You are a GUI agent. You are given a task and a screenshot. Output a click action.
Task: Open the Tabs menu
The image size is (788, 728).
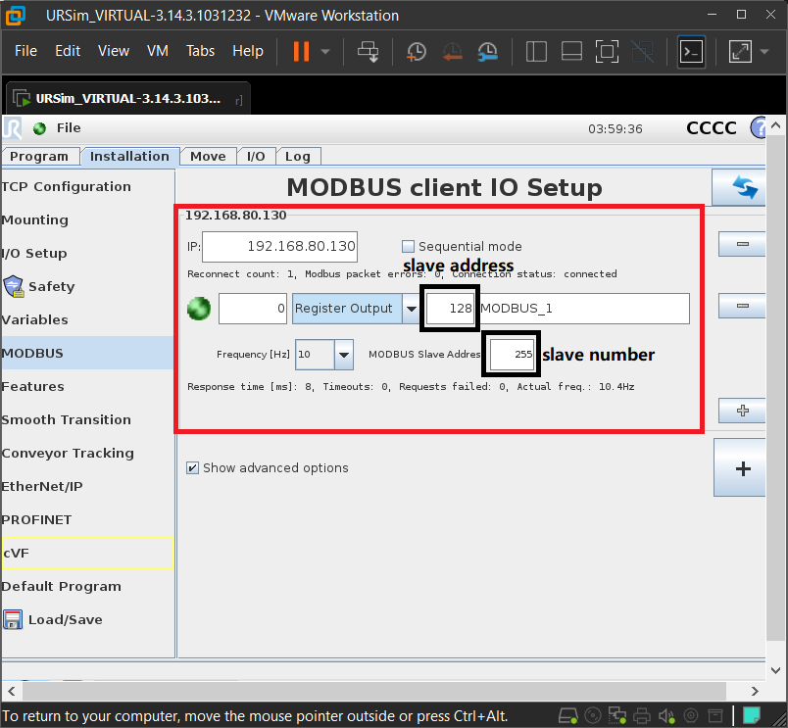pyautogui.click(x=200, y=51)
